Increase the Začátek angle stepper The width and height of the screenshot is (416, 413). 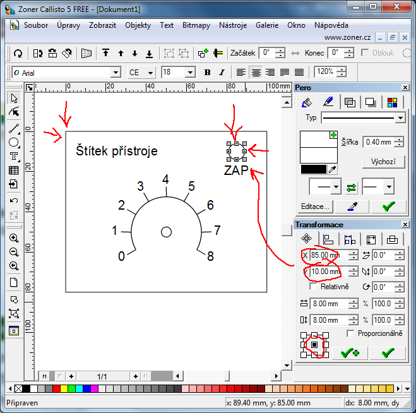(280, 51)
